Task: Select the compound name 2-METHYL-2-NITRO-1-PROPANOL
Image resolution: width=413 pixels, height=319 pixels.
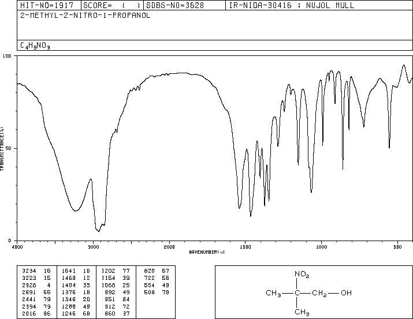Action: click(85, 16)
